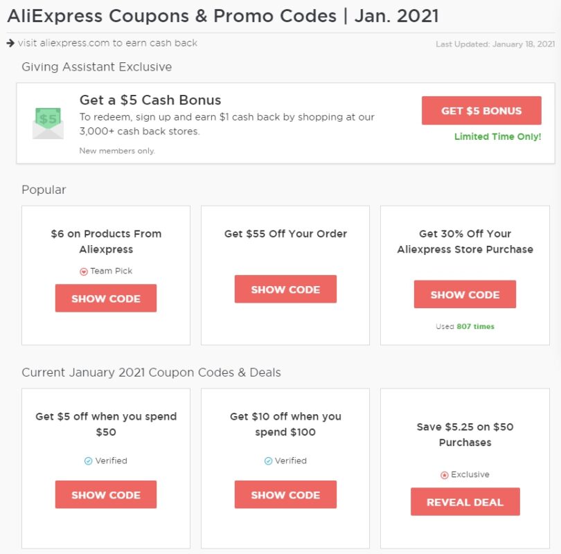
Task: Click the Verified check icon on the $10 off coupon
Action: (267, 461)
